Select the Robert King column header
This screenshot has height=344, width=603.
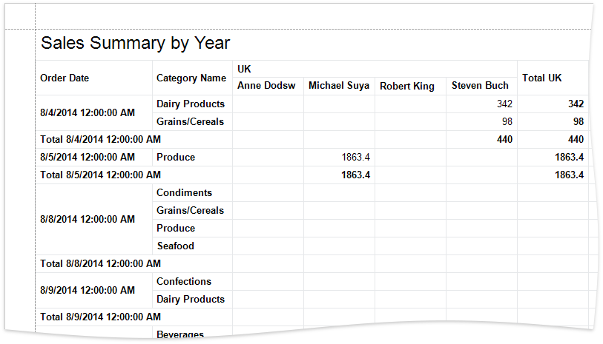(x=407, y=87)
